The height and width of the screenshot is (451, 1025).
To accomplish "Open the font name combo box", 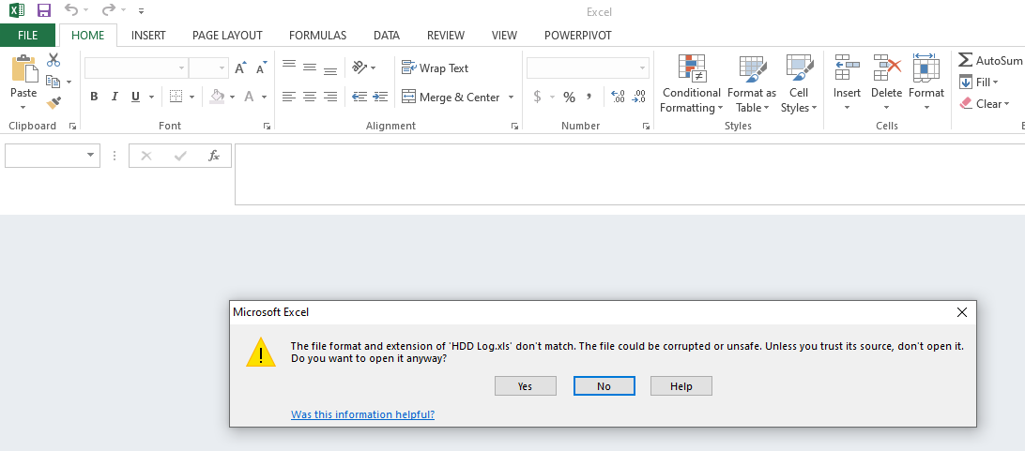I will tap(136, 68).
